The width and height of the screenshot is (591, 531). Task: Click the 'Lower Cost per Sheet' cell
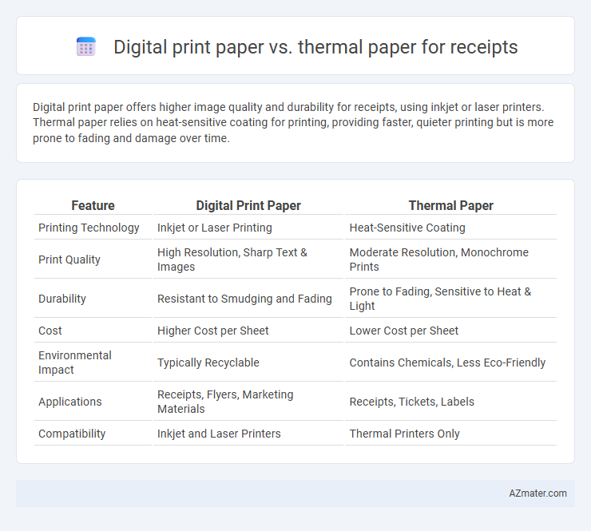pyautogui.click(x=403, y=331)
